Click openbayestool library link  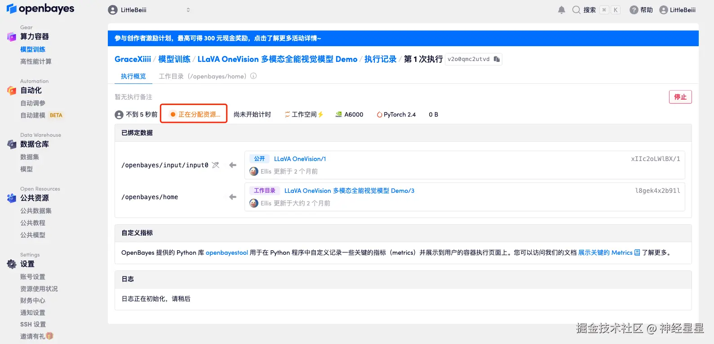(x=227, y=253)
